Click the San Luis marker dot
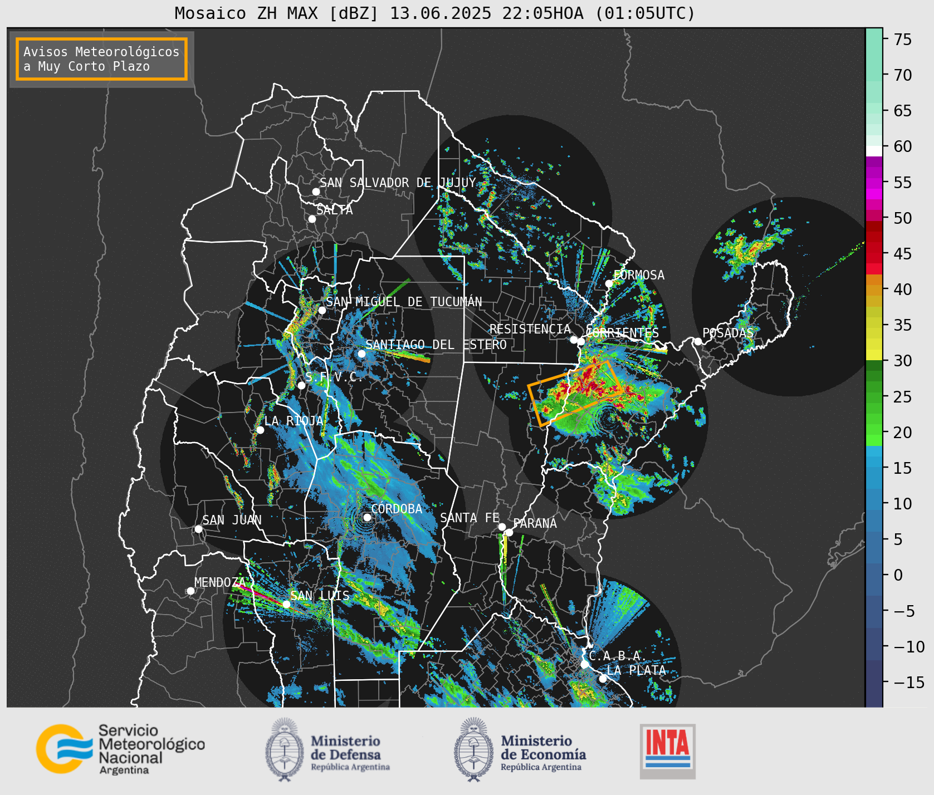This screenshot has height=795, width=934. click(286, 604)
